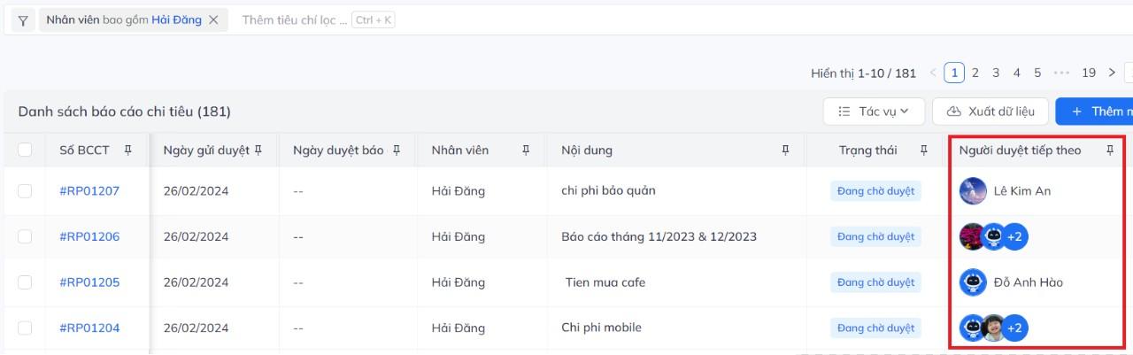Jump to page 19
1133x355 pixels.
click(1089, 73)
